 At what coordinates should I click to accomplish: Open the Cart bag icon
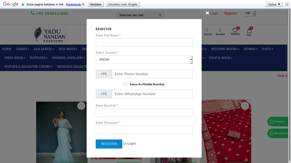click(249, 31)
